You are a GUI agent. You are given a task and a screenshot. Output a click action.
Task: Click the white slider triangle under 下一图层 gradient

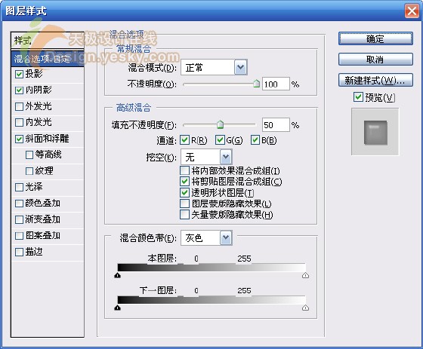[305, 308]
